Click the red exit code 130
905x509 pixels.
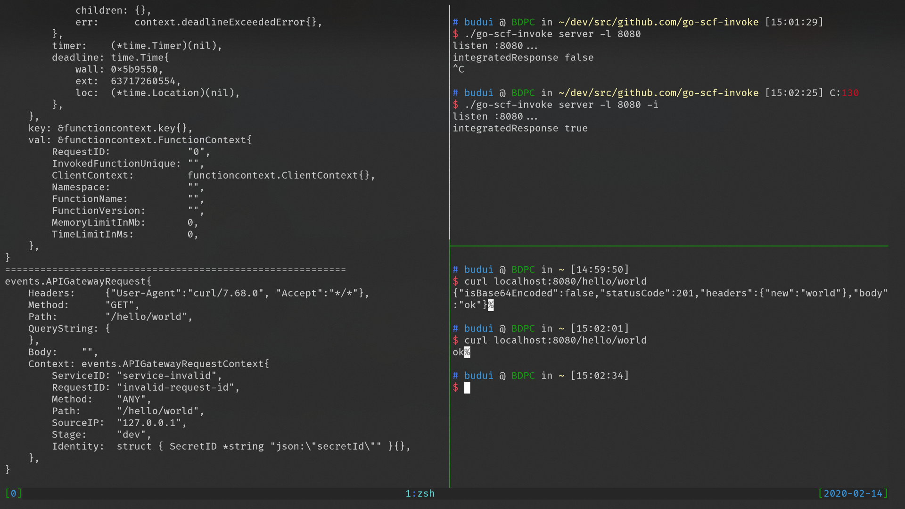pos(850,93)
